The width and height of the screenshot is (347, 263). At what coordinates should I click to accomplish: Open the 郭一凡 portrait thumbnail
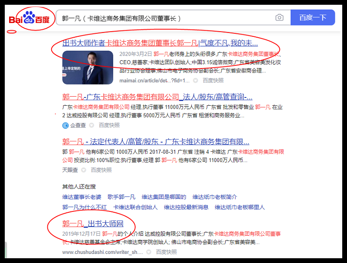click(88, 67)
